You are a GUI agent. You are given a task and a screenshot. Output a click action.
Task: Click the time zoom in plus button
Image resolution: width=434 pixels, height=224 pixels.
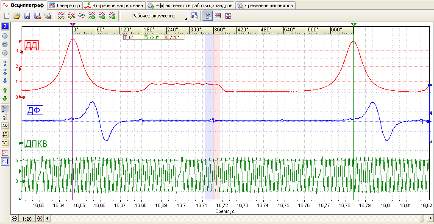coord(40,218)
